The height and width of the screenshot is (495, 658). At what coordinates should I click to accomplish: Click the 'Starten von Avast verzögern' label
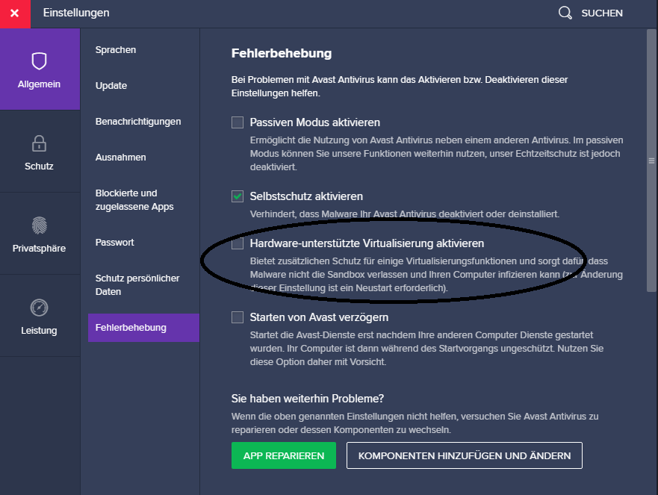pos(320,317)
